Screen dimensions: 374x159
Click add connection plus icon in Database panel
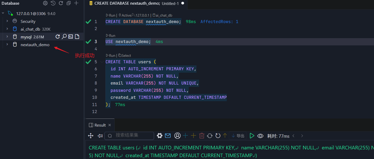pyautogui.click(x=76, y=3)
